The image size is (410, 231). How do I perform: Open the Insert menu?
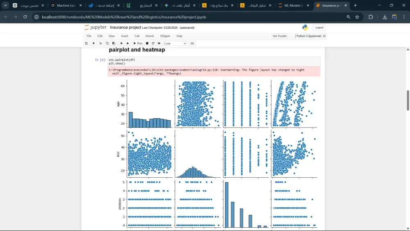125,36
